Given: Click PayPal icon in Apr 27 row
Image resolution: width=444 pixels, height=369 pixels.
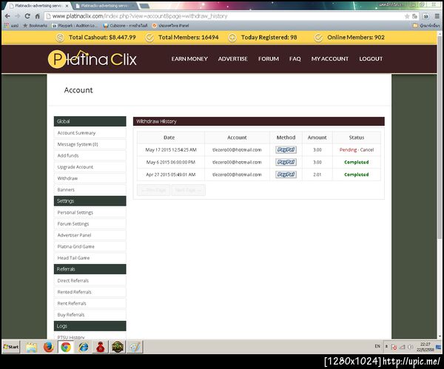Looking at the screenshot, I should [x=286, y=175].
